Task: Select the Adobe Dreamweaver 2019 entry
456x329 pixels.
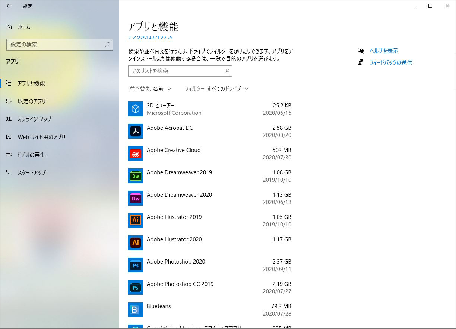Action: click(179, 172)
